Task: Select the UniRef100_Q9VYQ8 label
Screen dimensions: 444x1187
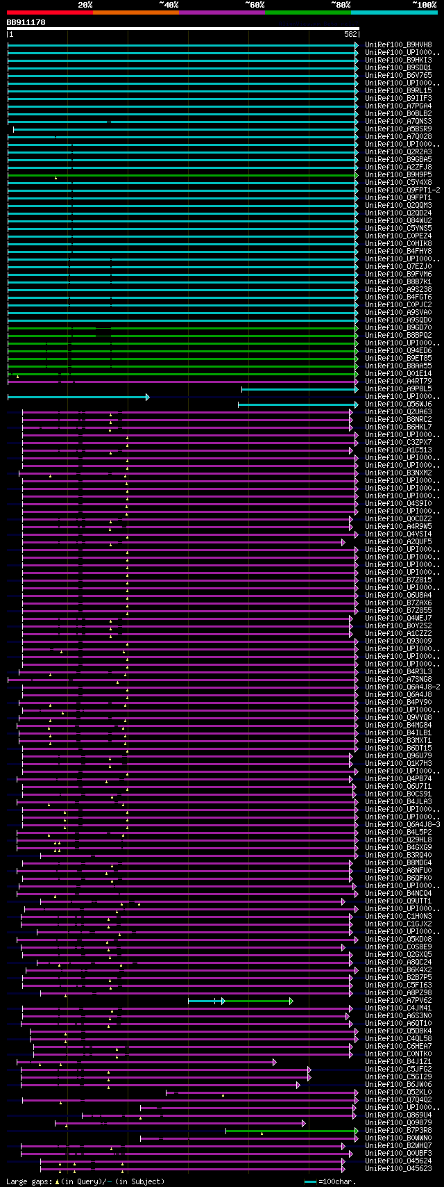Action: click(x=398, y=717)
